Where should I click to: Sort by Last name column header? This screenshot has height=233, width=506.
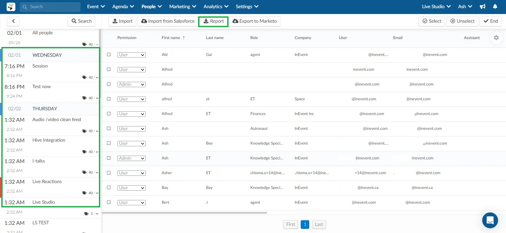click(215, 38)
